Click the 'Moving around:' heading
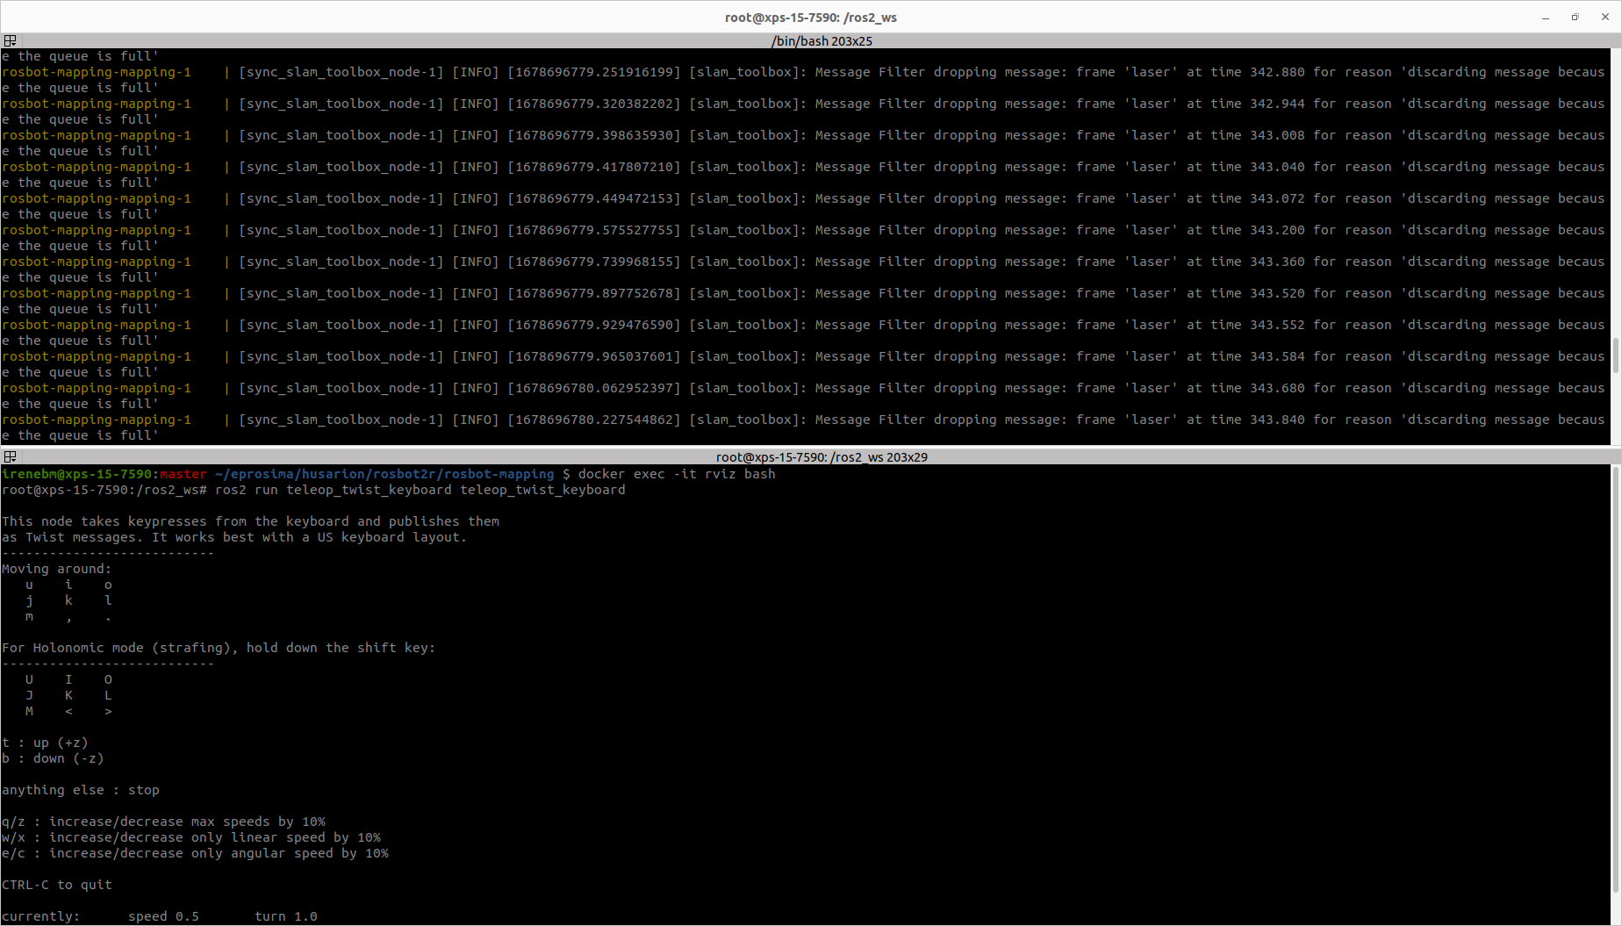 tap(57, 569)
